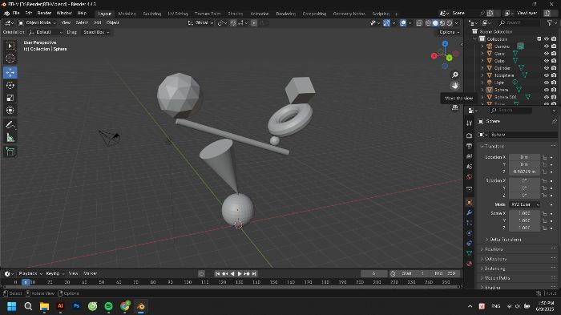561x315 pixels.
Task: Switch to the Modeling workspace tab
Action: coord(127,14)
